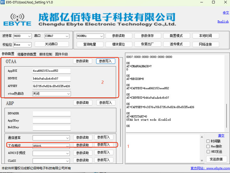
Task: Open the 固件升级 firmware upgrade tab
Action: 61,54
